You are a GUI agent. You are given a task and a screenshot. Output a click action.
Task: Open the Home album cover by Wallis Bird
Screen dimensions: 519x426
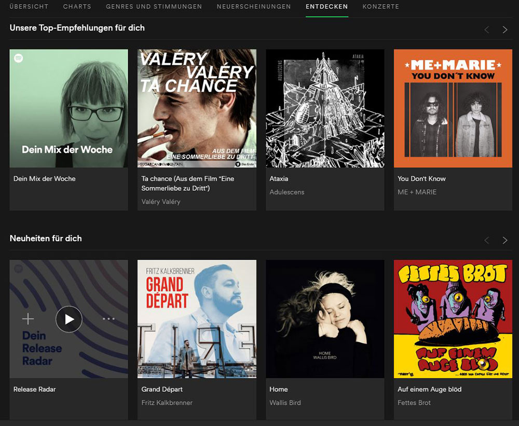(325, 319)
